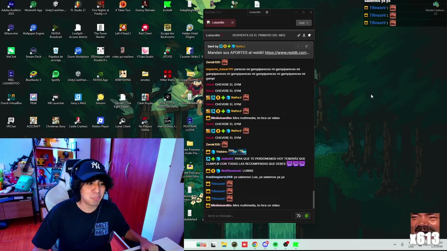Click Wolfilluminati username in chat
The image size is (447, 251).
tap(231, 171)
